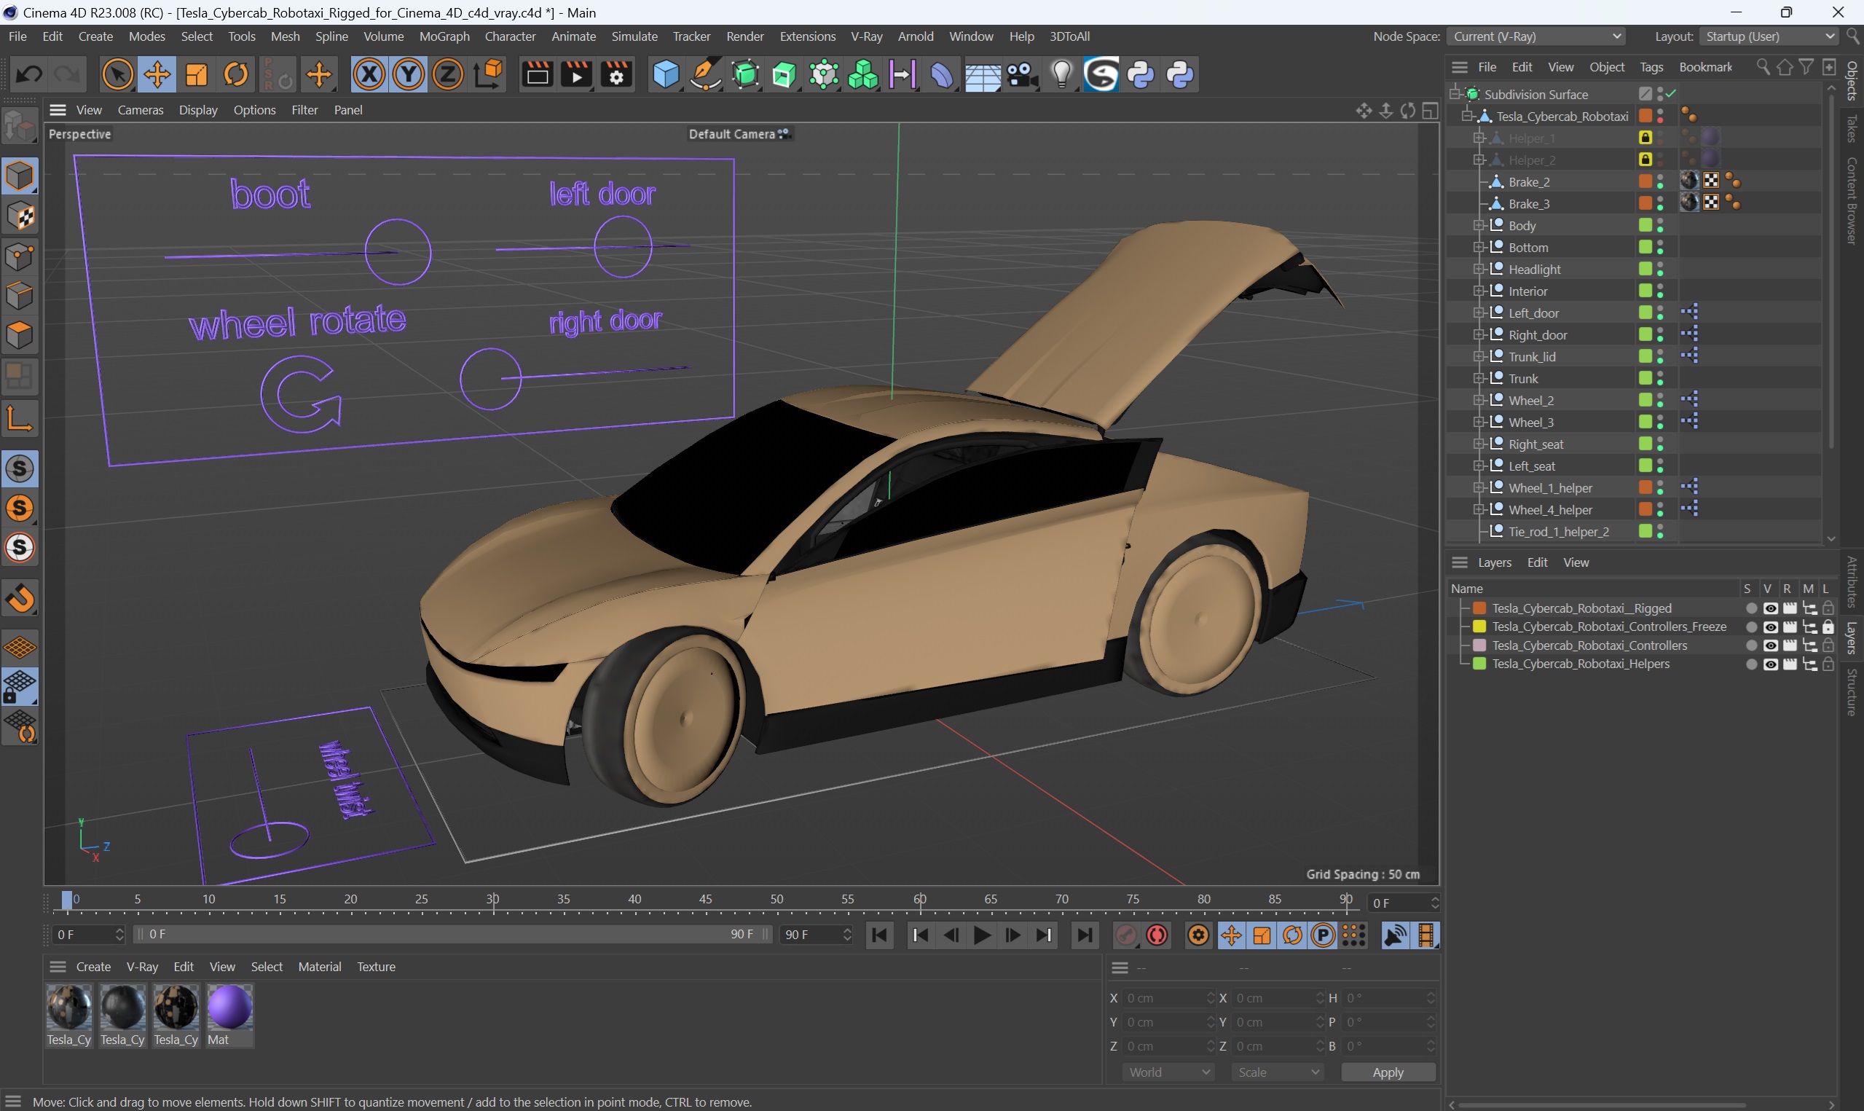Open the World coordinate dropdown
This screenshot has height=1111, width=1864.
[x=1168, y=1072]
